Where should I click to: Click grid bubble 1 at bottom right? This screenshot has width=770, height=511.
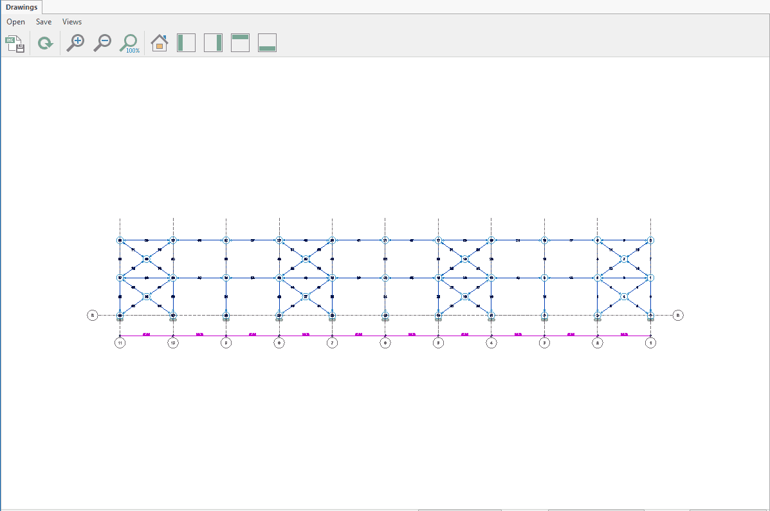pos(651,343)
